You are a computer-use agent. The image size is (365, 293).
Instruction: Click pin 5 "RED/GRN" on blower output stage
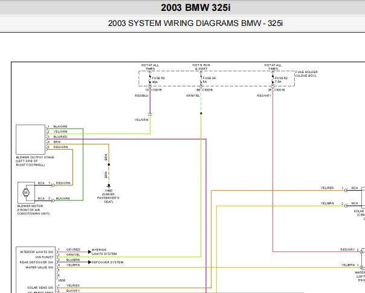61,147
